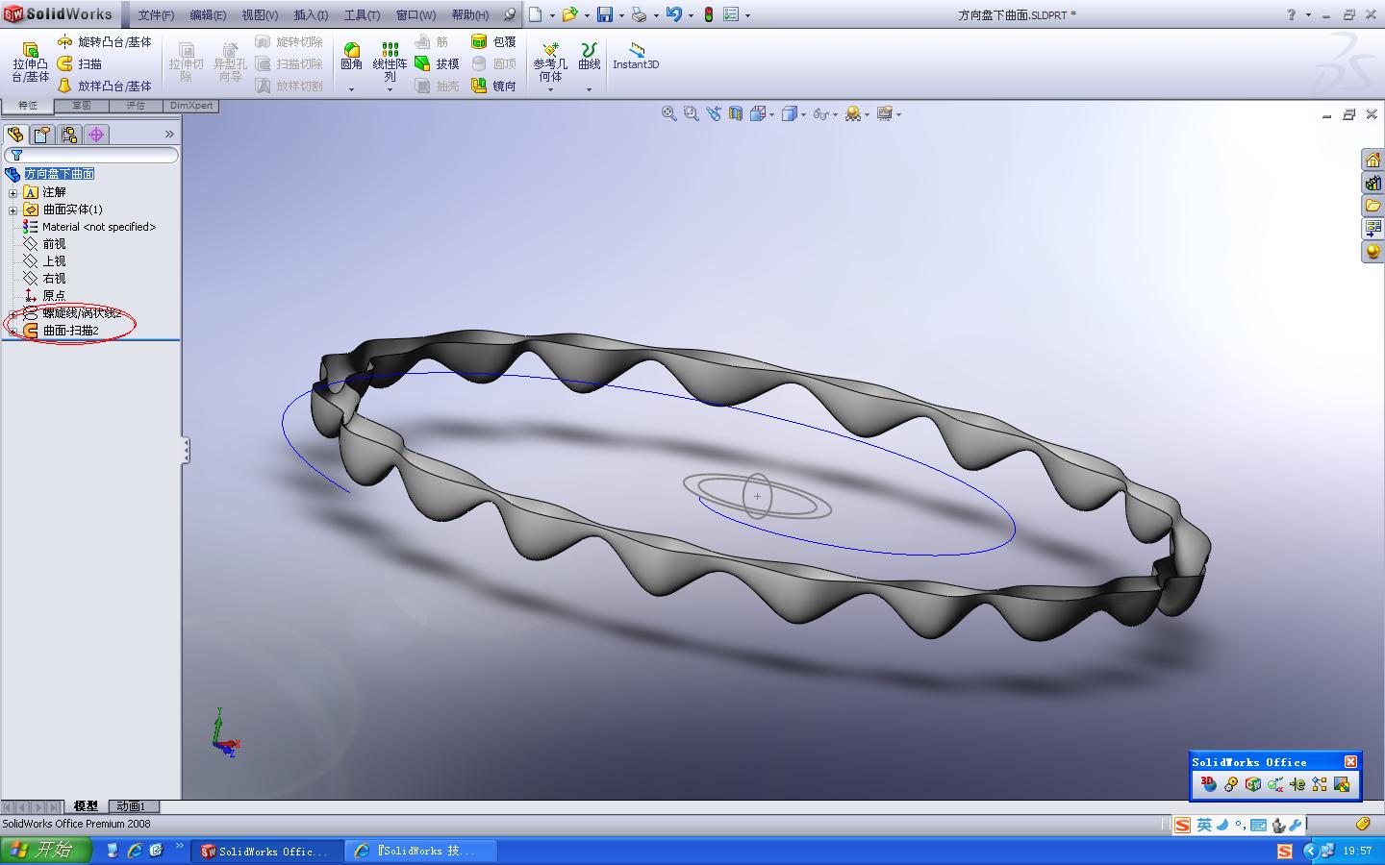
Task: Open the FeatureManager design tree tab
Action: [15, 135]
